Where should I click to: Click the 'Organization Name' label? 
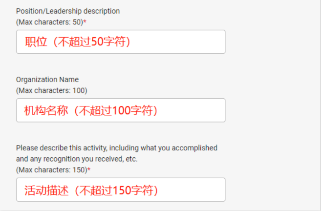coord(47,80)
